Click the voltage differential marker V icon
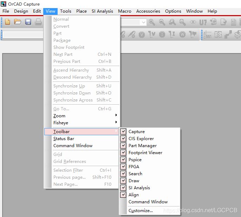Viewport: 241px width, 217px height. 152,34
